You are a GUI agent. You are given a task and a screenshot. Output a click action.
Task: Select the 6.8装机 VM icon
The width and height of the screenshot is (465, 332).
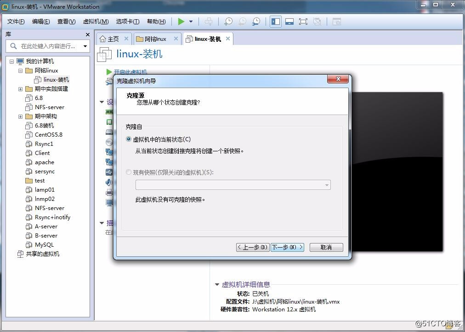[29, 126]
